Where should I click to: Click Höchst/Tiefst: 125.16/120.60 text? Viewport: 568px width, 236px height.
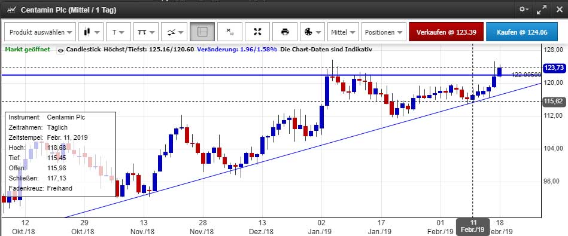pyautogui.click(x=149, y=50)
